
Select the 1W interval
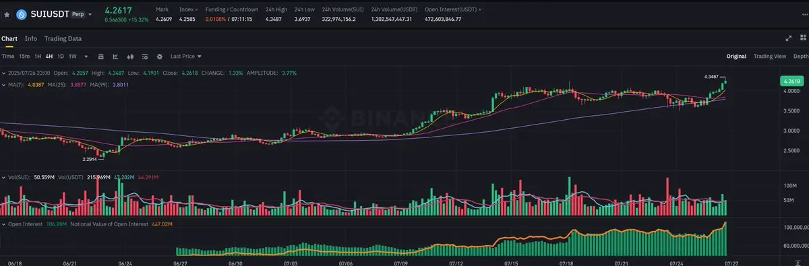coord(73,57)
